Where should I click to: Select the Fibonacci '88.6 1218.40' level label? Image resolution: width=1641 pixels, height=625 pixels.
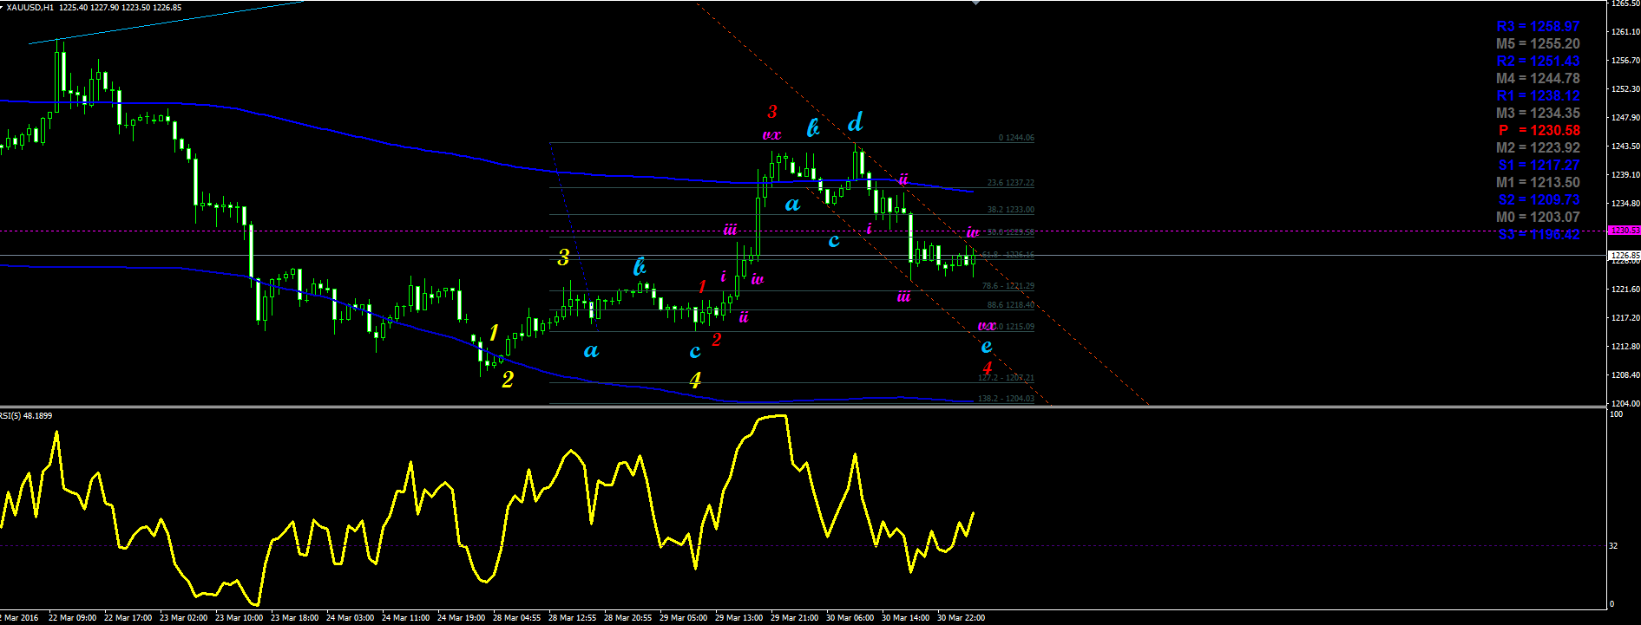(1010, 305)
